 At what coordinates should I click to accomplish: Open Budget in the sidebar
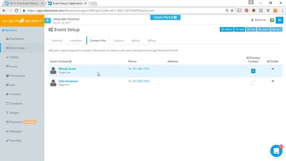13,113
